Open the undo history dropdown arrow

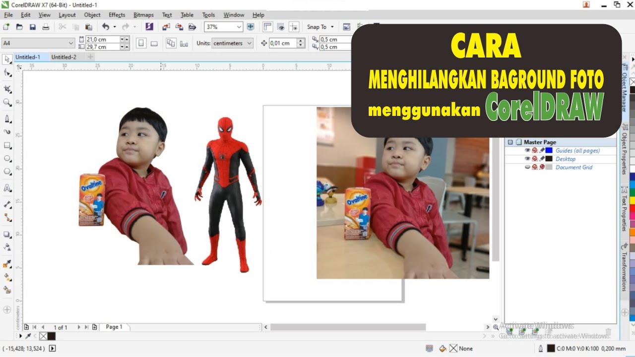click(115, 27)
